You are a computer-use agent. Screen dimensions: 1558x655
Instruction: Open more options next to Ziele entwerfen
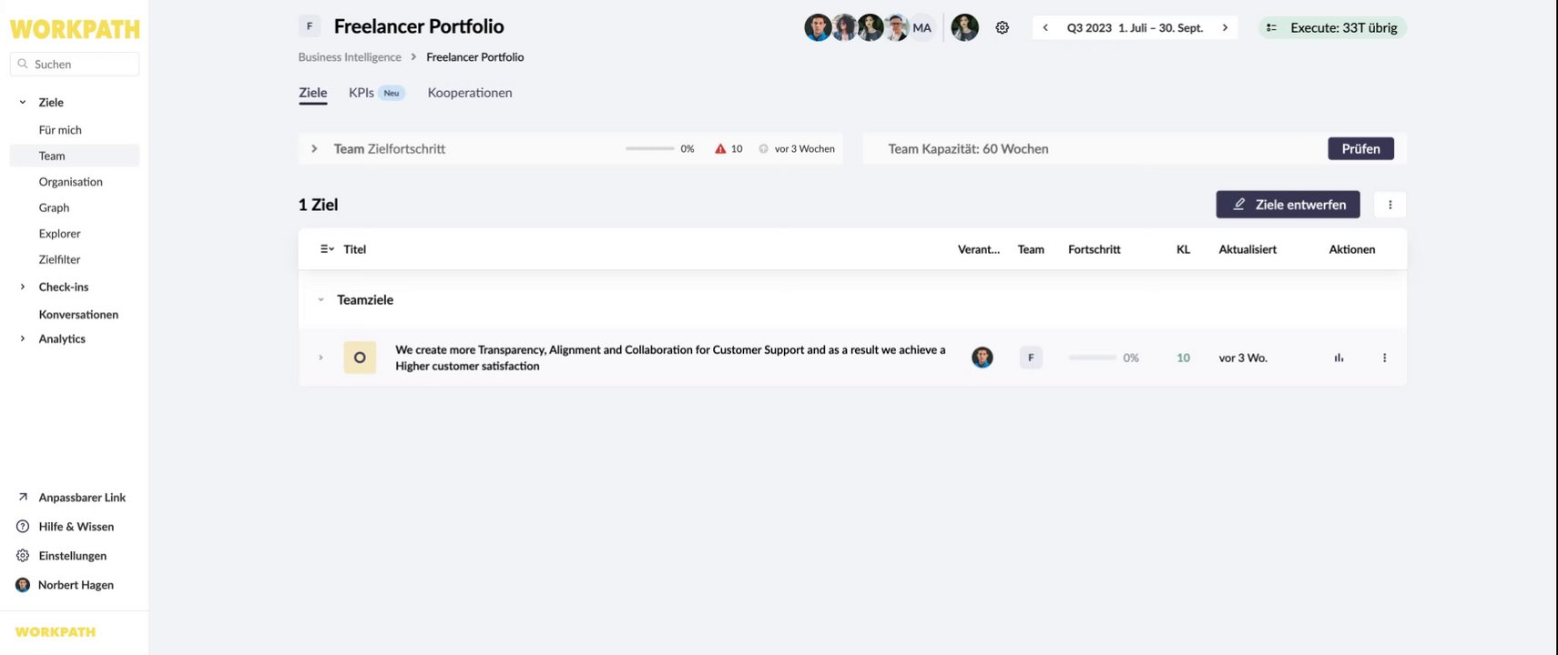[1390, 205]
